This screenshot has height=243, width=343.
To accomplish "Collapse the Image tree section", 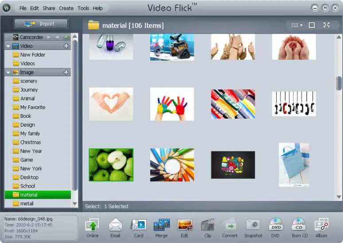I will pos(8,72).
